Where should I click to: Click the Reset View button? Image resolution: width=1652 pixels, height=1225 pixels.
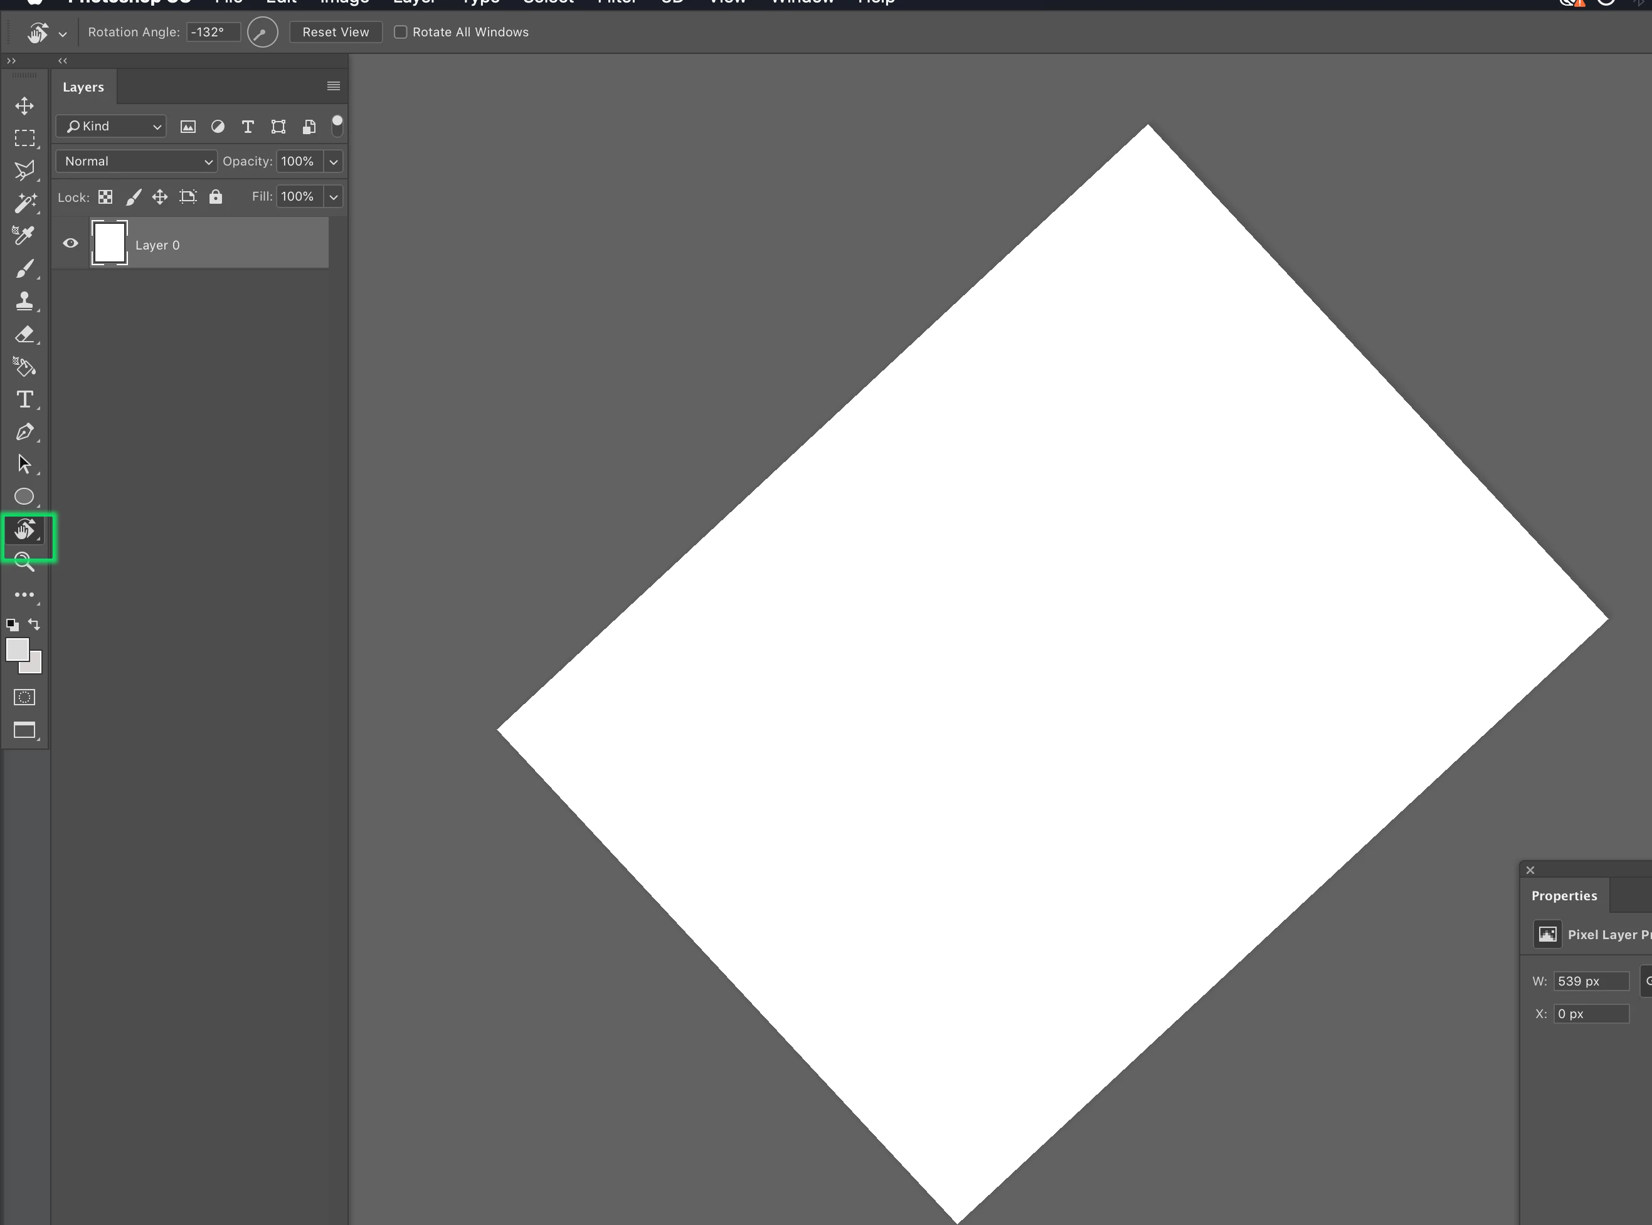336,33
